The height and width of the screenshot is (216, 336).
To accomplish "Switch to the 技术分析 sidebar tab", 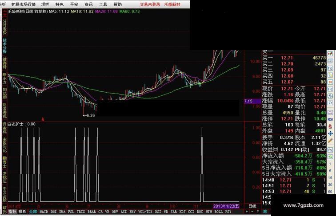I will click(x=4, y=46).
